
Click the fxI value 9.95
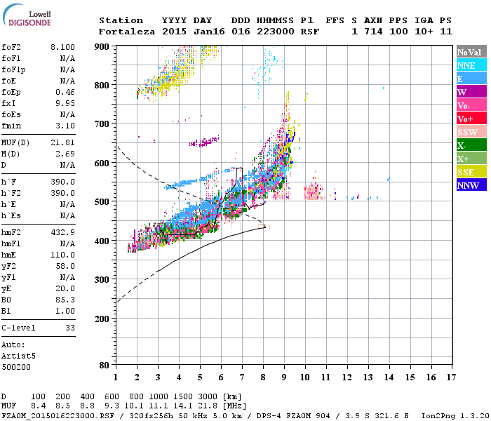tap(65, 103)
